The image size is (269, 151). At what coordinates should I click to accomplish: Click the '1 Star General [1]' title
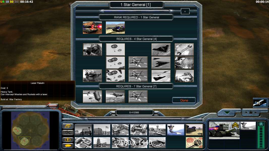click(136, 5)
